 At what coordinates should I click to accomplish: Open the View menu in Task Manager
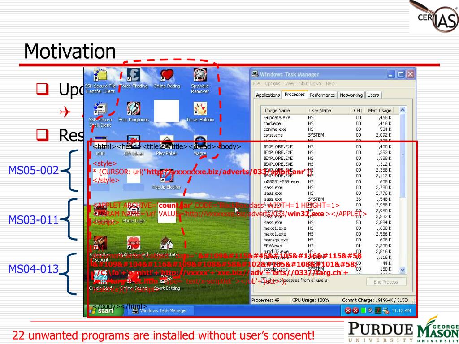[290, 84]
